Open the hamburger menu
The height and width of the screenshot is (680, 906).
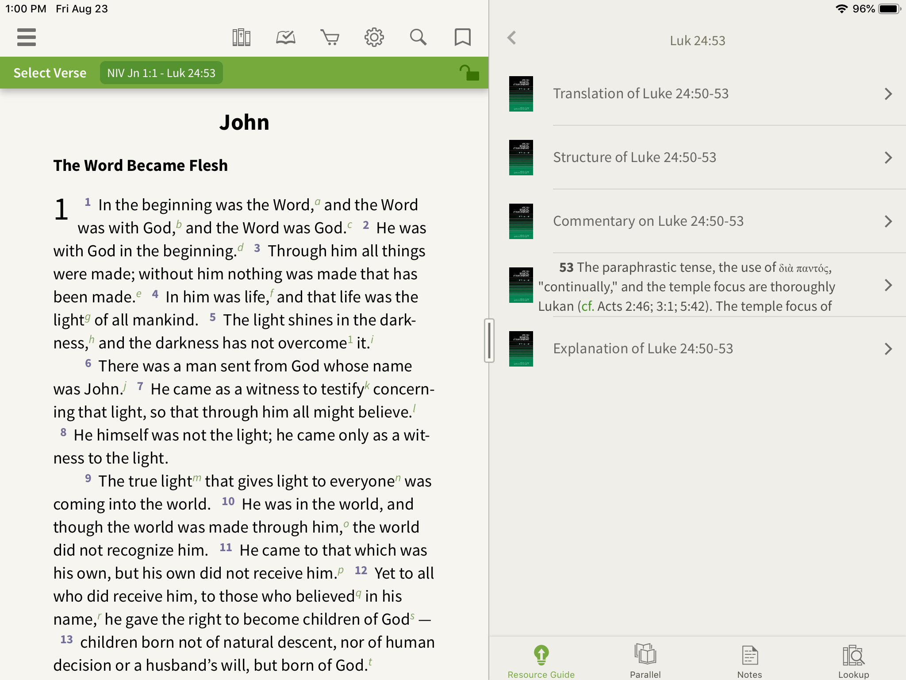coord(26,37)
